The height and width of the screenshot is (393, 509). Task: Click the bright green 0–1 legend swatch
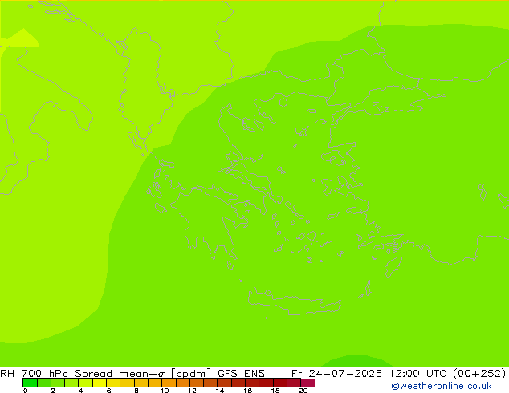click(30, 383)
